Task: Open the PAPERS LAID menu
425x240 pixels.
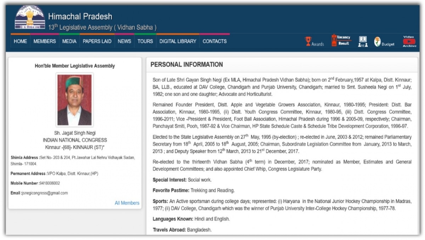Action: coord(97,41)
